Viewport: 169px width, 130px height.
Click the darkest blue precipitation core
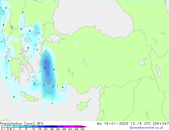46,62
